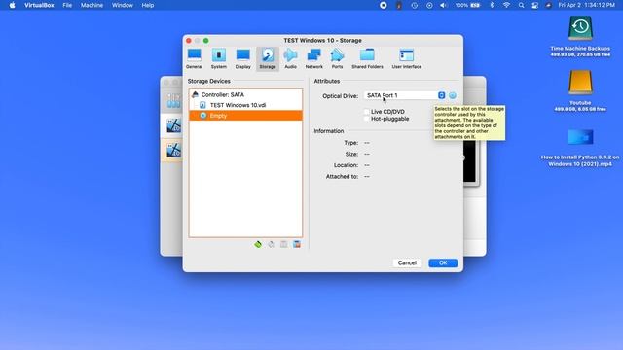The width and height of the screenshot is (623, 350).
Task: Open the User Interface settings section
Action: pos(407,58)
